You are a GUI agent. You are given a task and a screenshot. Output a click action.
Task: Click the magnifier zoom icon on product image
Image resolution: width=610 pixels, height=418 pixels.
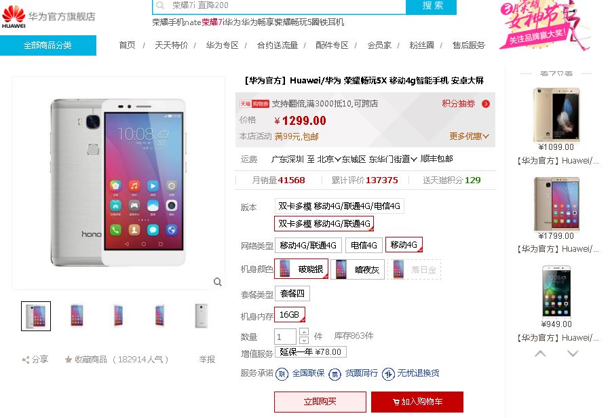pyautogui.click(x=217, y=282)
